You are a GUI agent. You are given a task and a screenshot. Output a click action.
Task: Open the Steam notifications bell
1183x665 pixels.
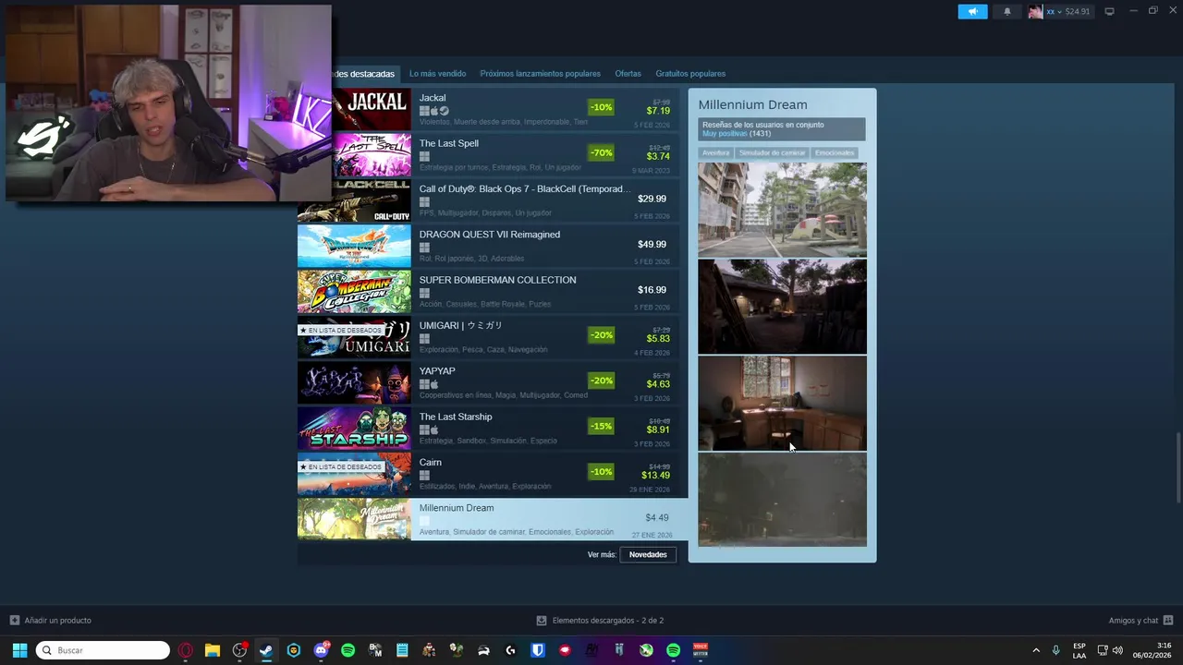(x=1007, y=11)
